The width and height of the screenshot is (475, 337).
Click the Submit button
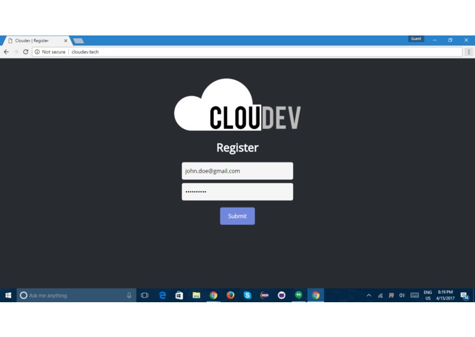click(238, 216)
